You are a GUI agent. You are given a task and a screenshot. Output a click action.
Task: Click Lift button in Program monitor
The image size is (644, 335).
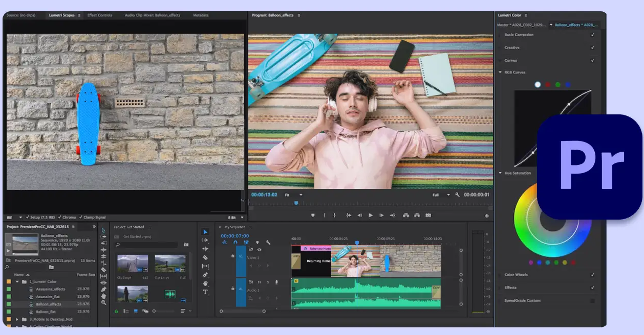[406, 216]
